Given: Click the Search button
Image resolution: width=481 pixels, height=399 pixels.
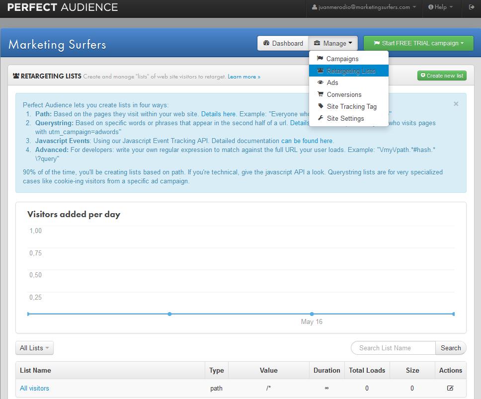Looking at the screenshot, I should click(451, 348).
